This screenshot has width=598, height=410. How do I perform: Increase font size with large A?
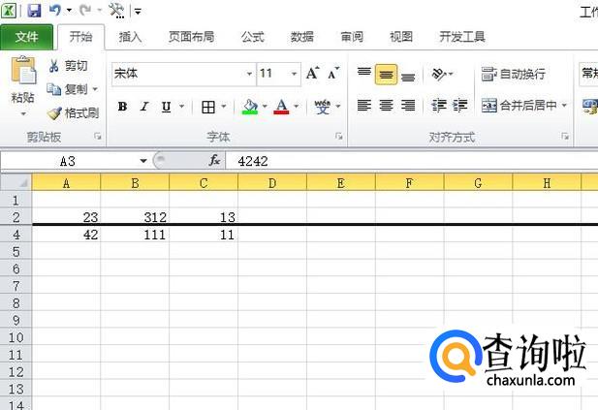pyautogui.click(x=313, y=73)
